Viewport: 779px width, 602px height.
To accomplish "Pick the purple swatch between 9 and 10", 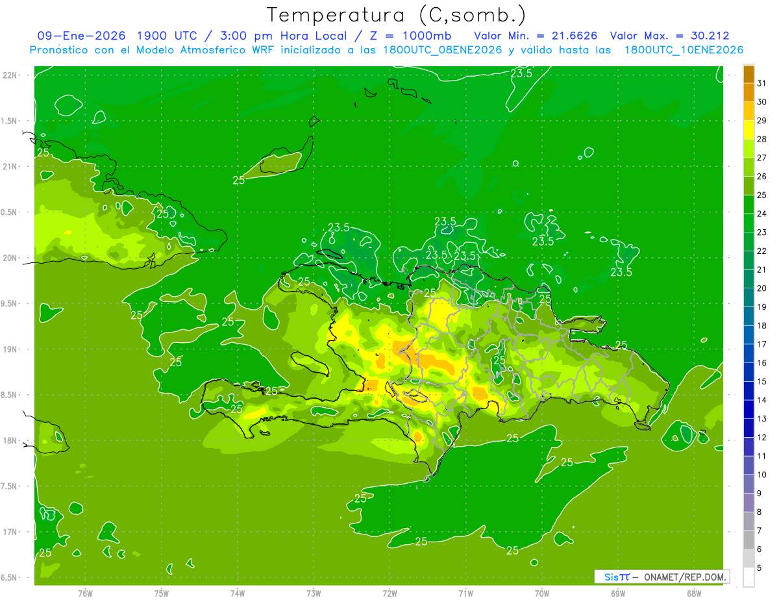I will coord(748,484).
